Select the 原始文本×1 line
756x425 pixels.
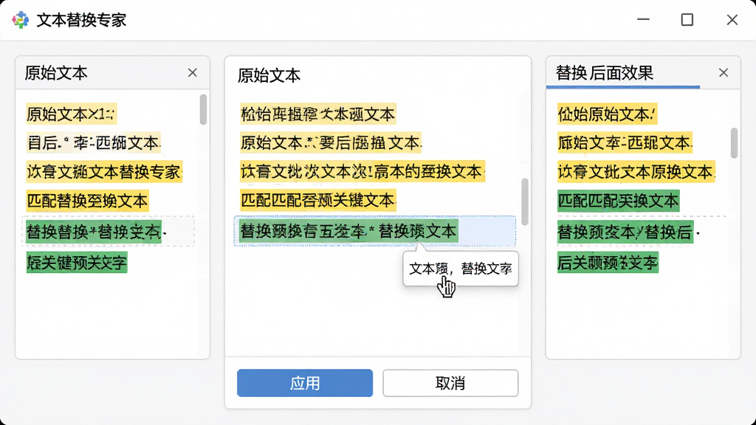(72, 114)
